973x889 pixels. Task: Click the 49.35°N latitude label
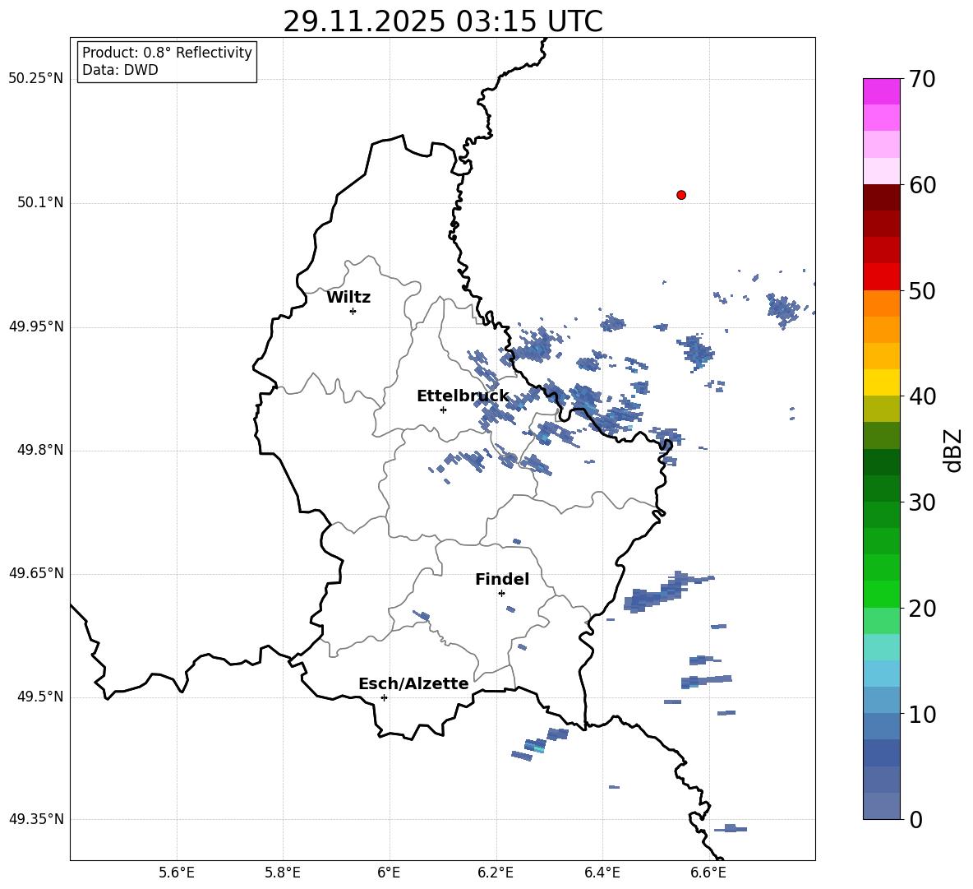coord(36,819)
